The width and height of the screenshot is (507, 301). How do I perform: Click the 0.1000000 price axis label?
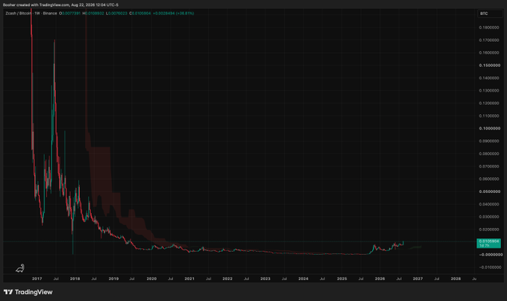(489, 128)
